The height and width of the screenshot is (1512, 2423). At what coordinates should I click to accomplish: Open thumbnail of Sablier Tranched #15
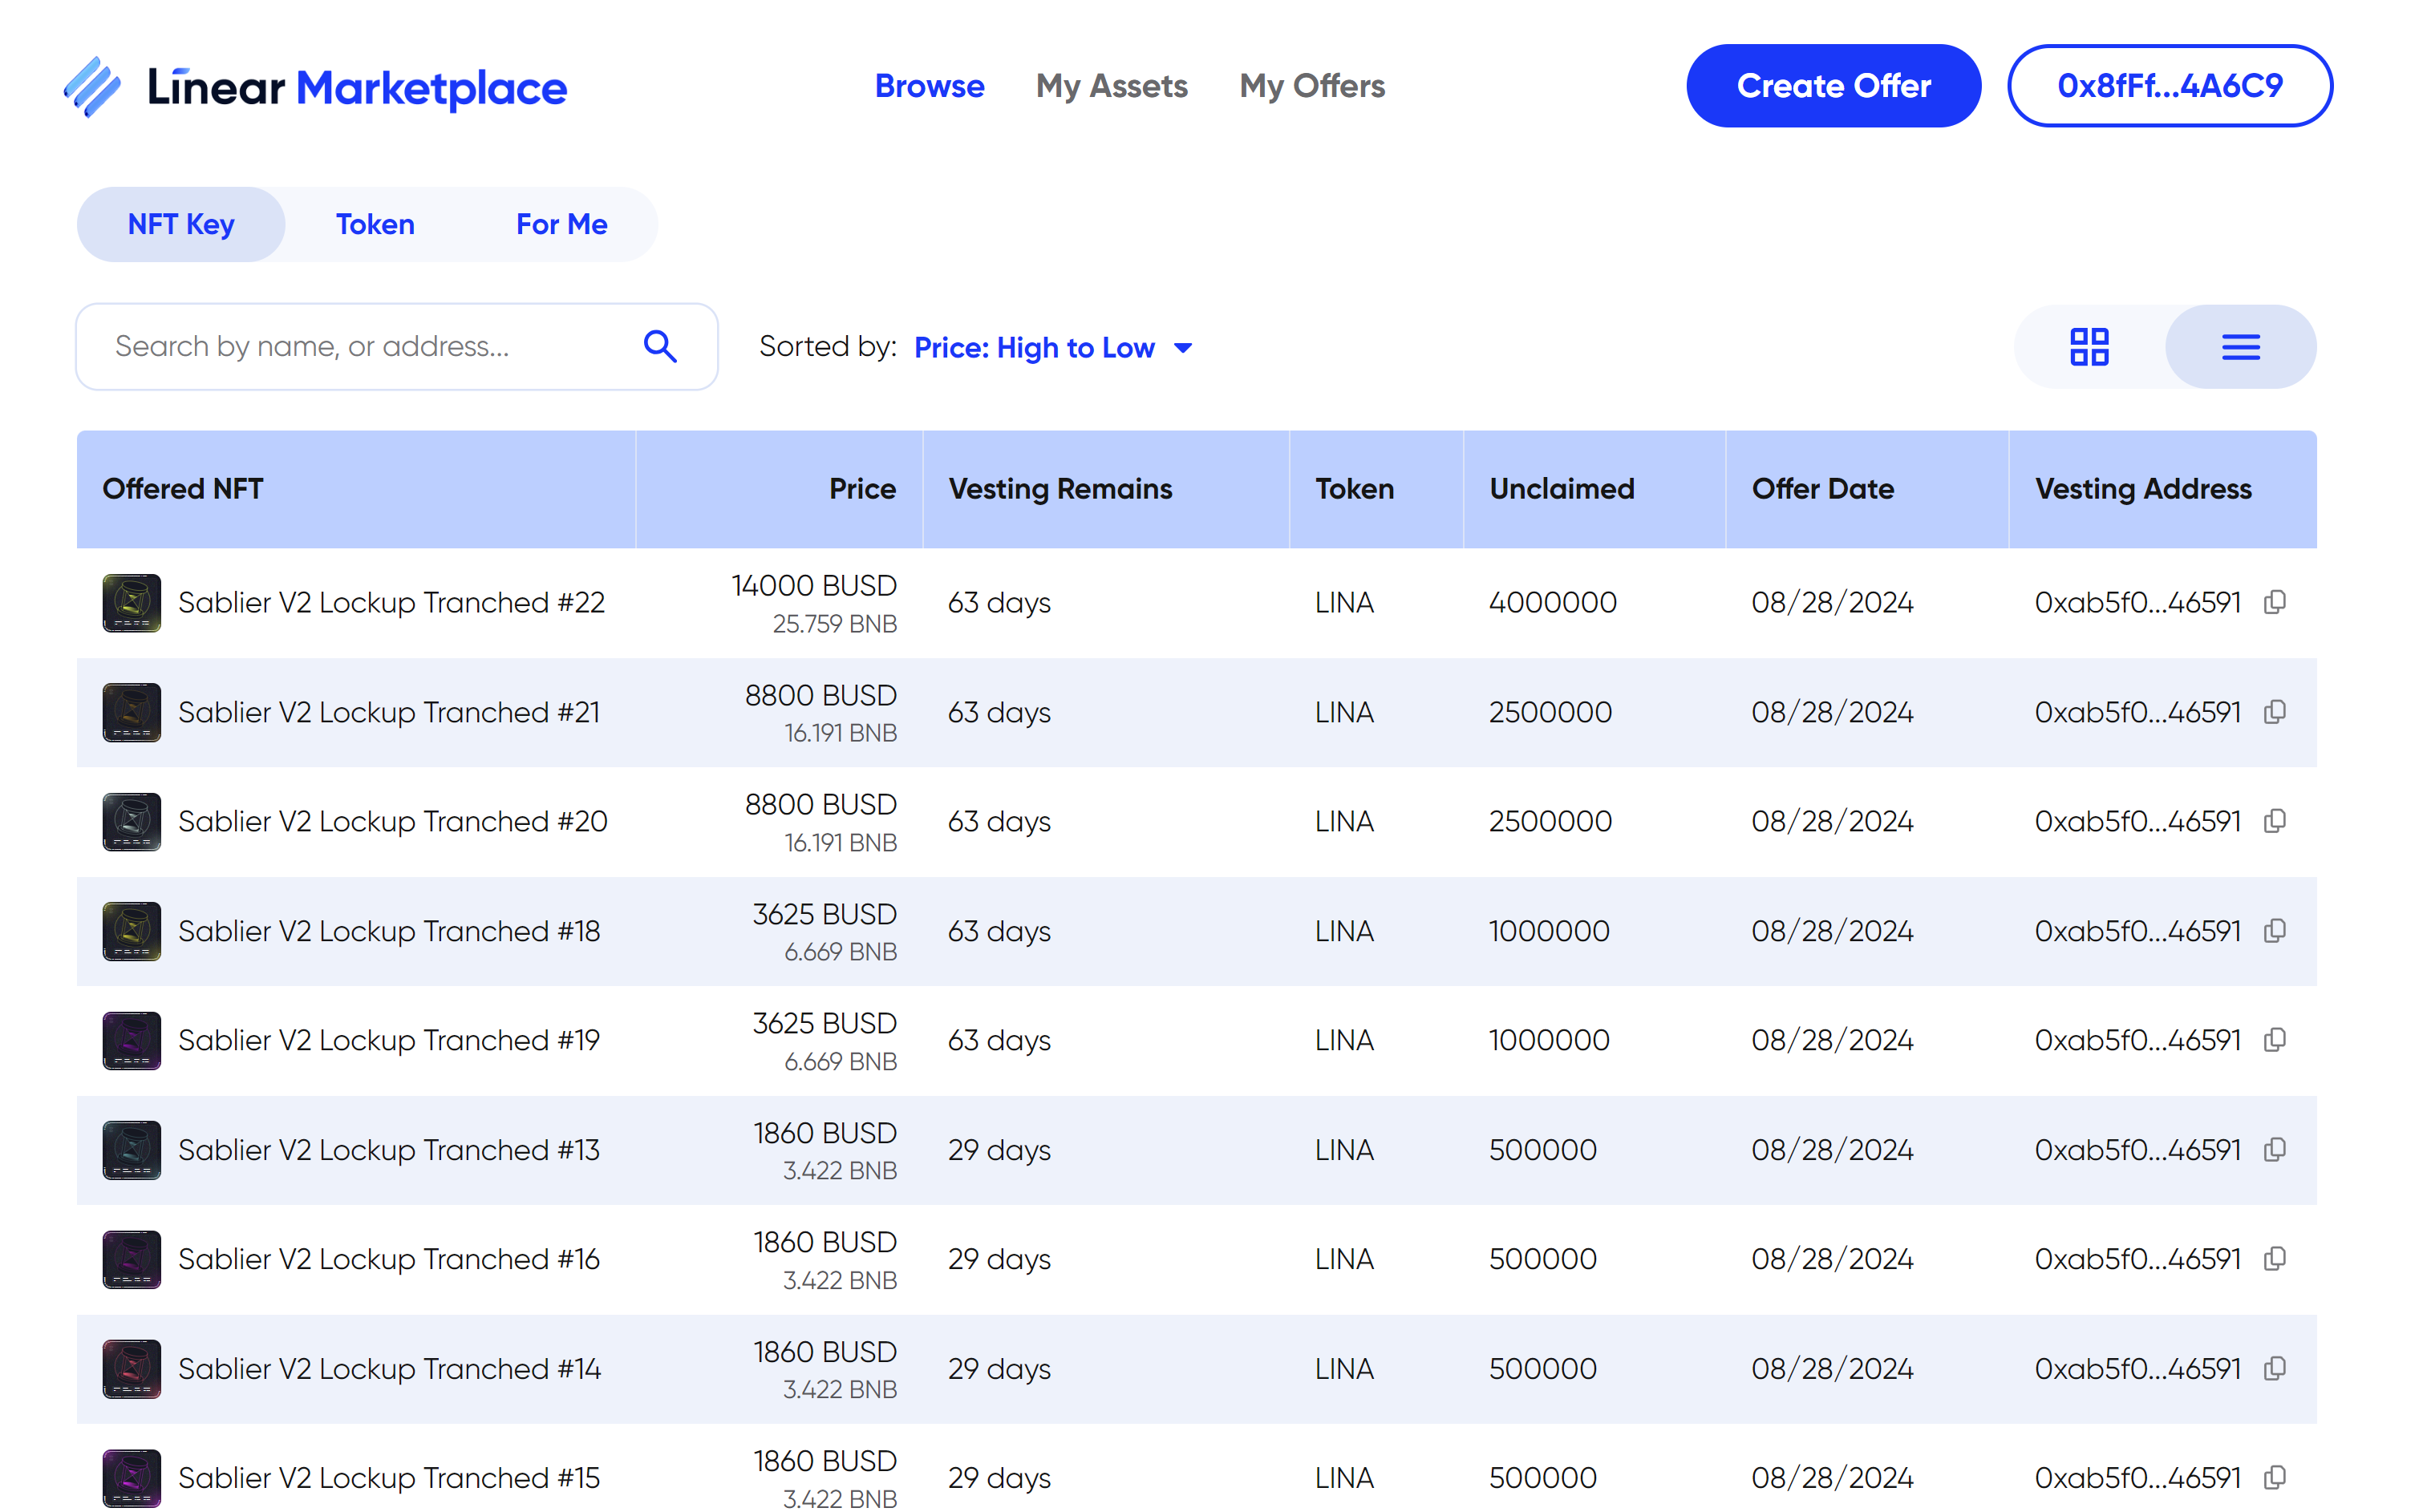132,1478
